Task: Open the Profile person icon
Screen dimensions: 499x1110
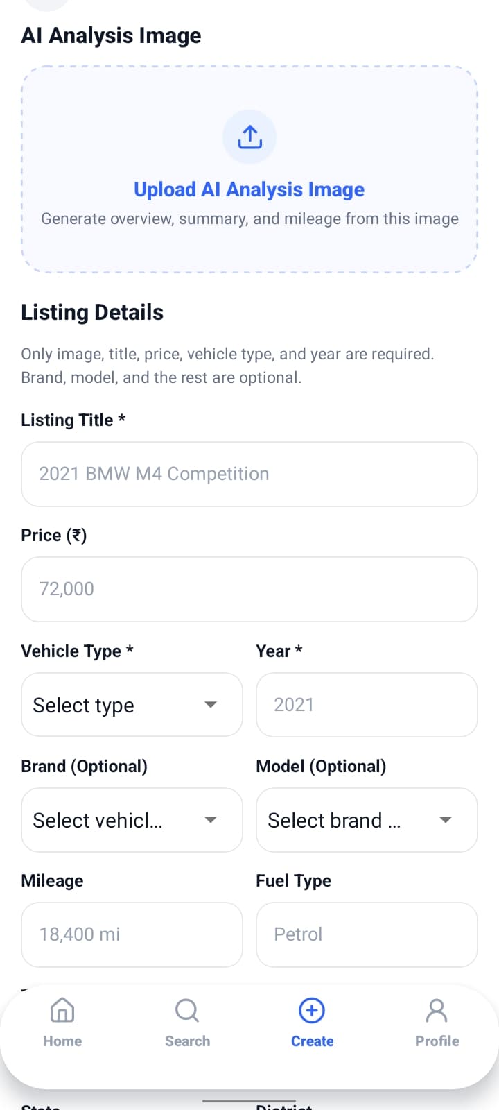Action: [x=437, y=1011]
